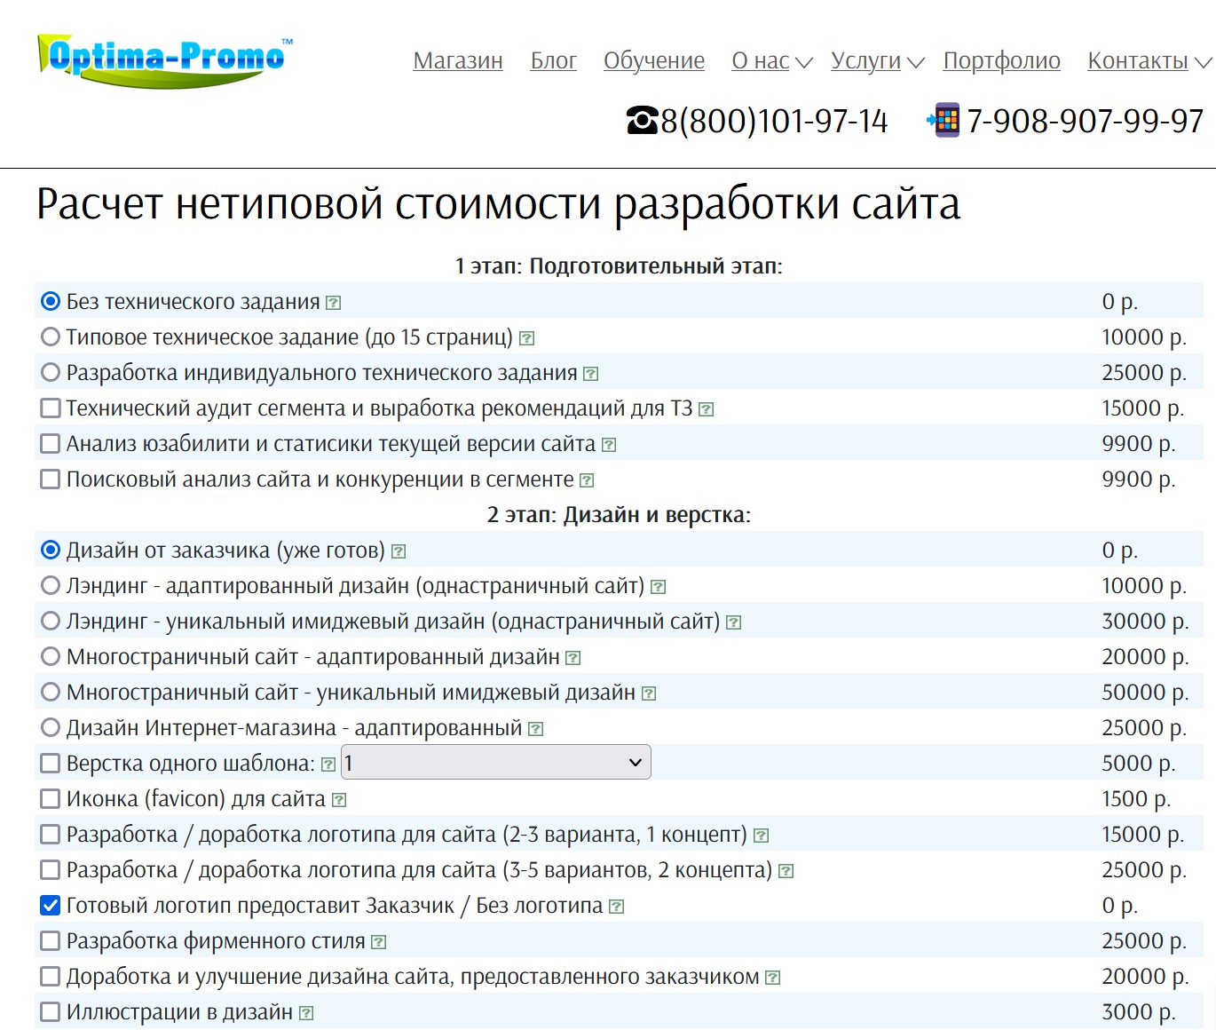Screen dimensions: 1216x1030
Task: Open help icon for 'Разработка фирменного стиля'
Action: click(x=379, y=942)
